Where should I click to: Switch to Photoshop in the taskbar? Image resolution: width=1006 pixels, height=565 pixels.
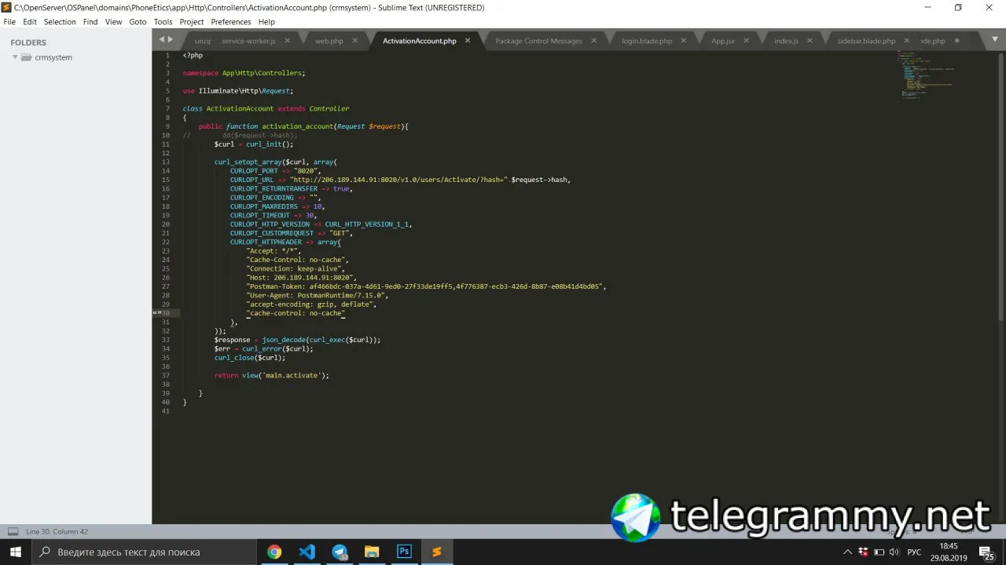tap(404, 552)
